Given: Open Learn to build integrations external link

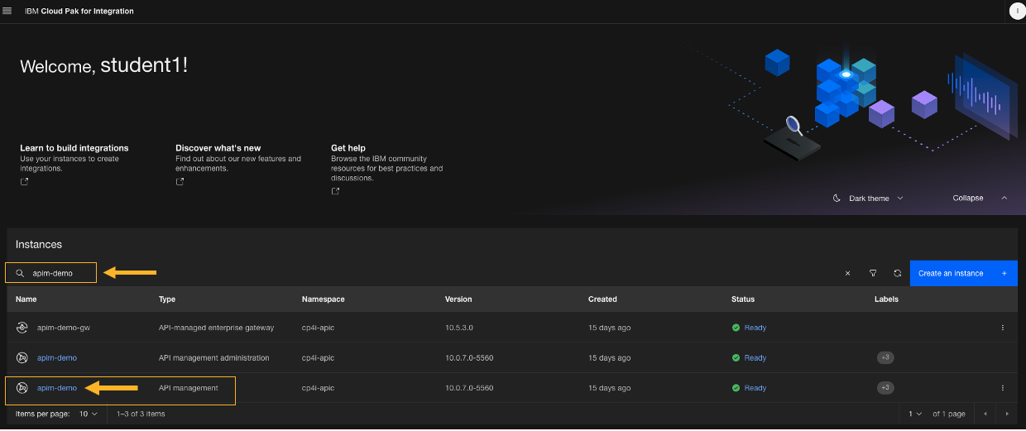Looking at the screenshot, I should pos(24,182).
